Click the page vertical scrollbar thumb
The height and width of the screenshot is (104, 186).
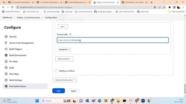185,89
